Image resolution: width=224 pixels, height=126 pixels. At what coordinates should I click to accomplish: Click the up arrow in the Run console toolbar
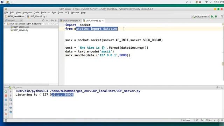click(11, 91)
